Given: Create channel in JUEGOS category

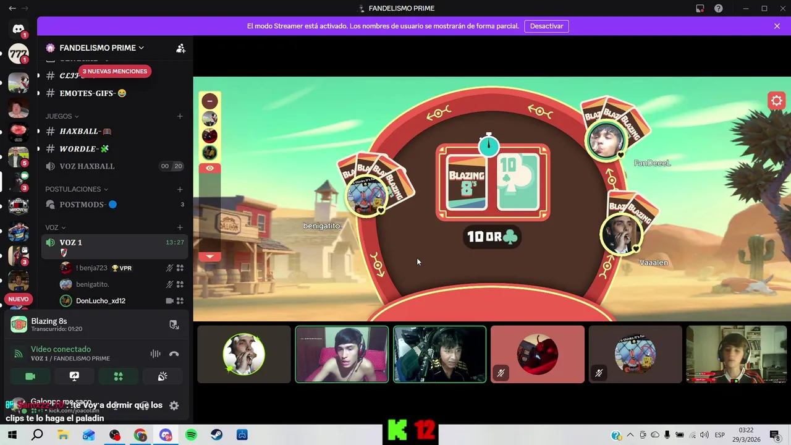Looking at the screenshot, I should 180,116.
